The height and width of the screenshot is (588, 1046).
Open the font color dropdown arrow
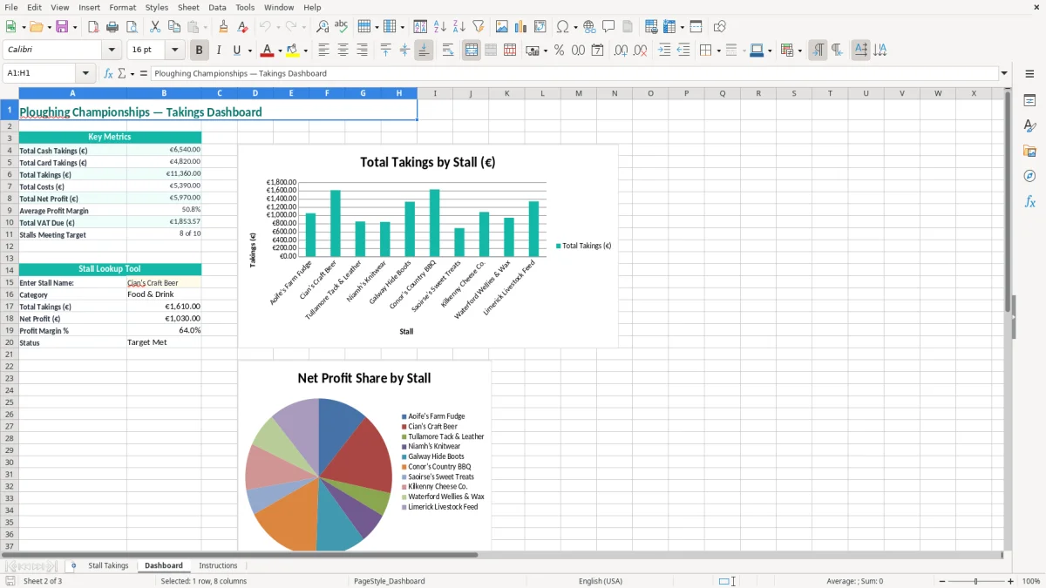coord(280,51)
